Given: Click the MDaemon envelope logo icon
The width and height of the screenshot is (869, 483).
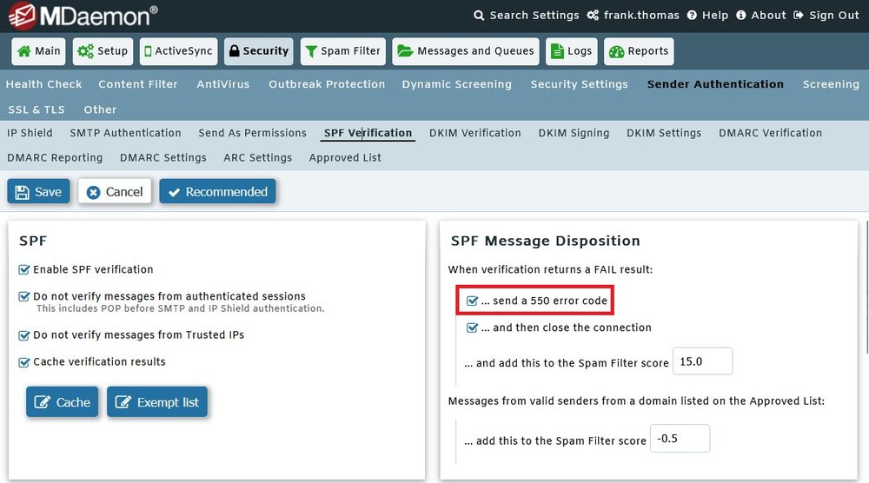Looking at the screenshot, I should [x=23, y=16].
